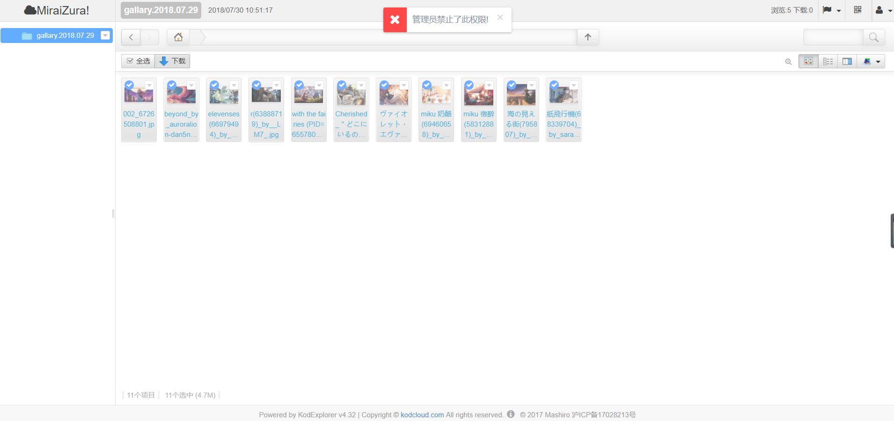Open dropdown arrow on 002_6726508801.jpg tile
The image size is (894, 421).
click(149, 85)
